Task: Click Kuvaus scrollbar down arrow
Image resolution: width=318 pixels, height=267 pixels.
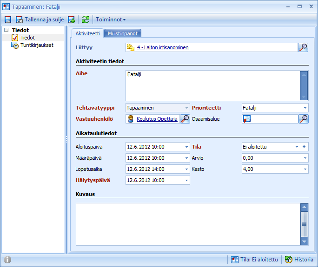Action: (304, 241)
